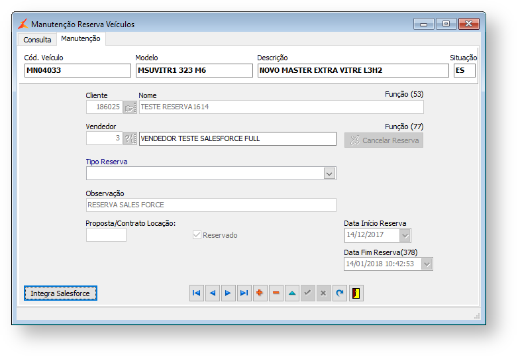Refresh data with curved arrow icon
The image size is (518, 357).
(x=339, y=293)
